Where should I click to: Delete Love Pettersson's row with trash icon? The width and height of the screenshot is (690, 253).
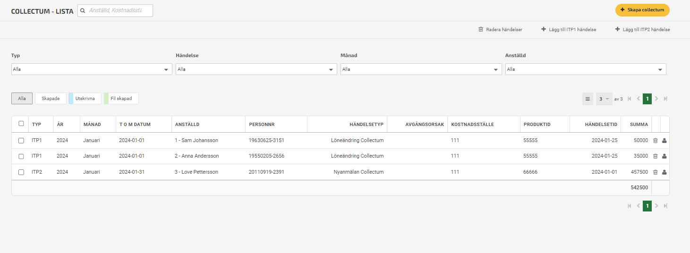pos(655,172)
